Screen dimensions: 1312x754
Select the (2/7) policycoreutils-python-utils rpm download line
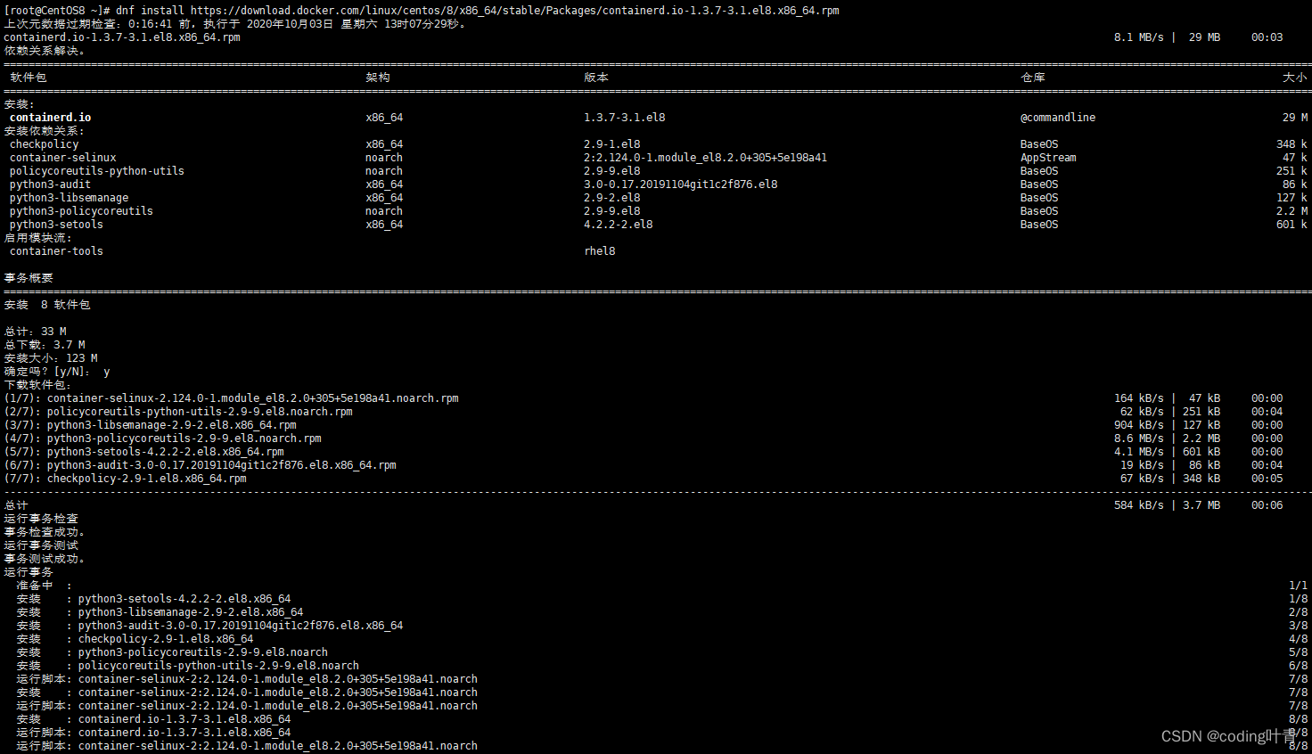pos(178,412)
